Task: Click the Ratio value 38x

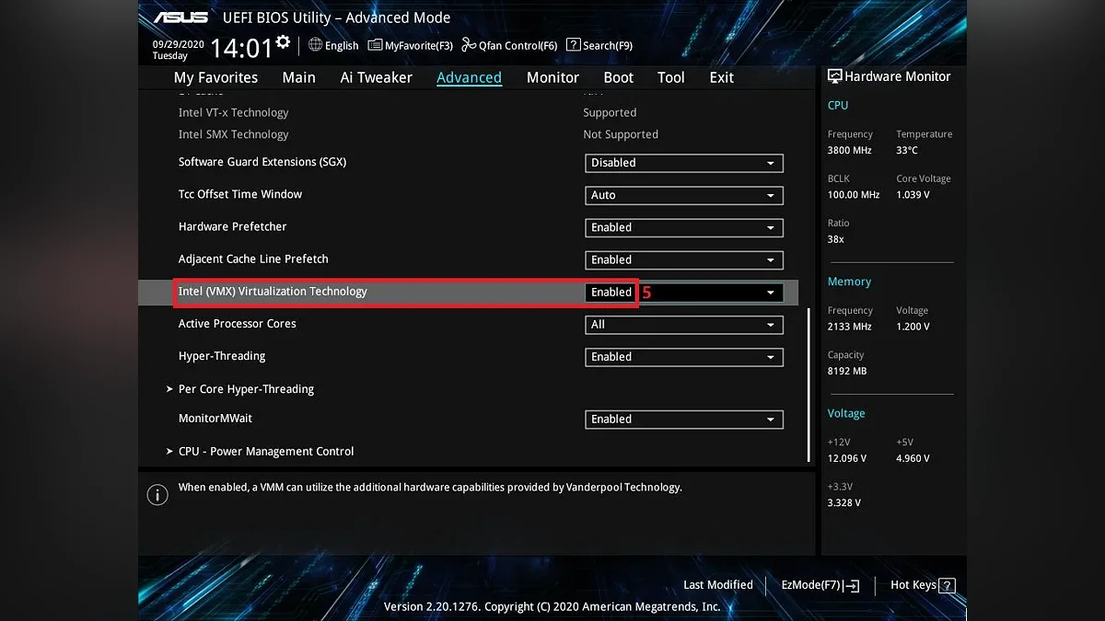Action: pyautogui.click(x=835, y=239)
